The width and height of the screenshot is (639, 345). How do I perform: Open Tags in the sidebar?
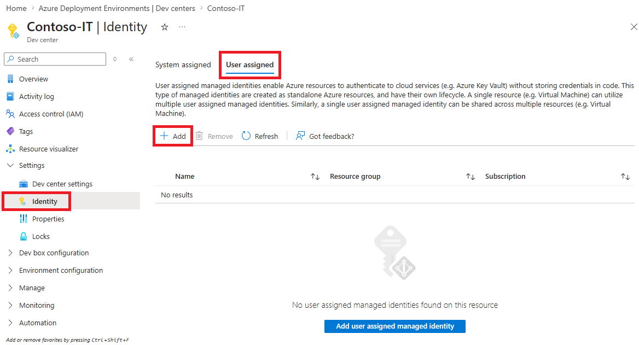coord(26,132)
